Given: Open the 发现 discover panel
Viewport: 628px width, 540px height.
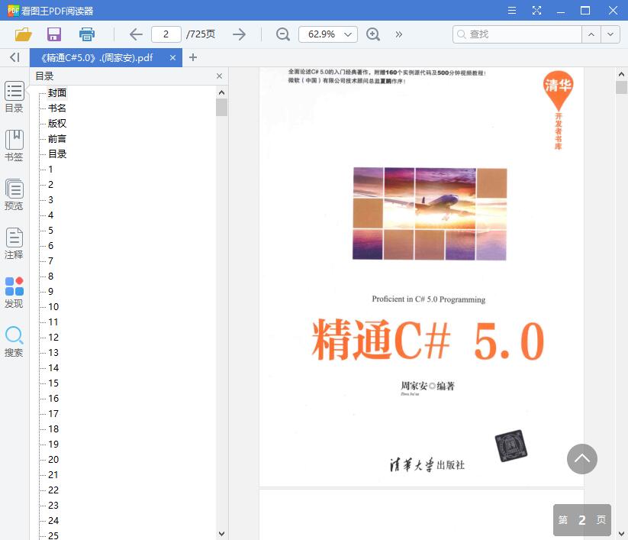Looking at the screenshot, I should click(x=14, y=293).
